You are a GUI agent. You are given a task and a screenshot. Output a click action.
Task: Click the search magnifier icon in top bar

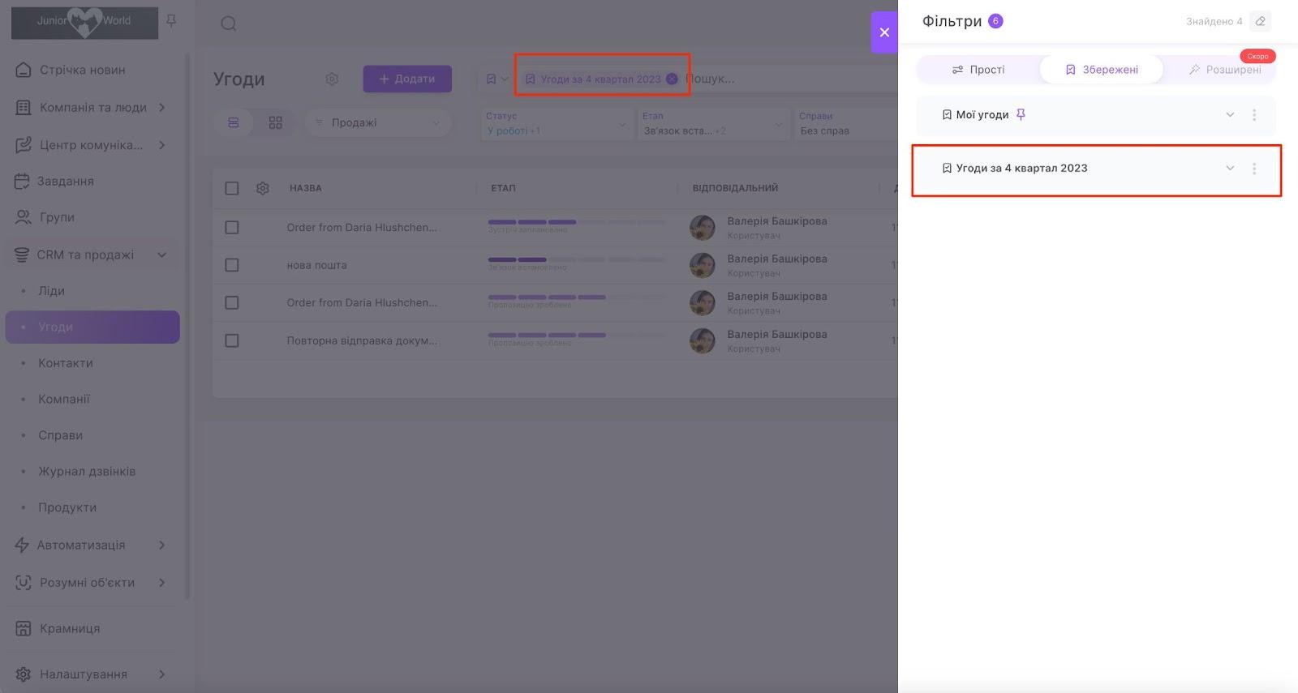[229, 24]
